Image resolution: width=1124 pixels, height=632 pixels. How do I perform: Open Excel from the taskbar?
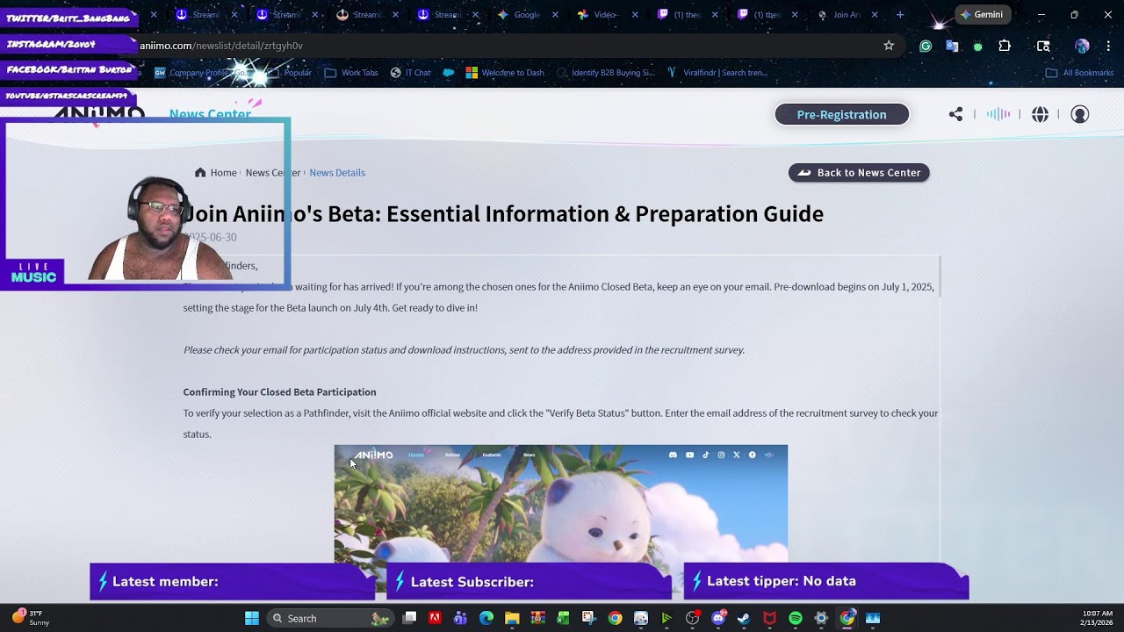(x=563, y=618)
